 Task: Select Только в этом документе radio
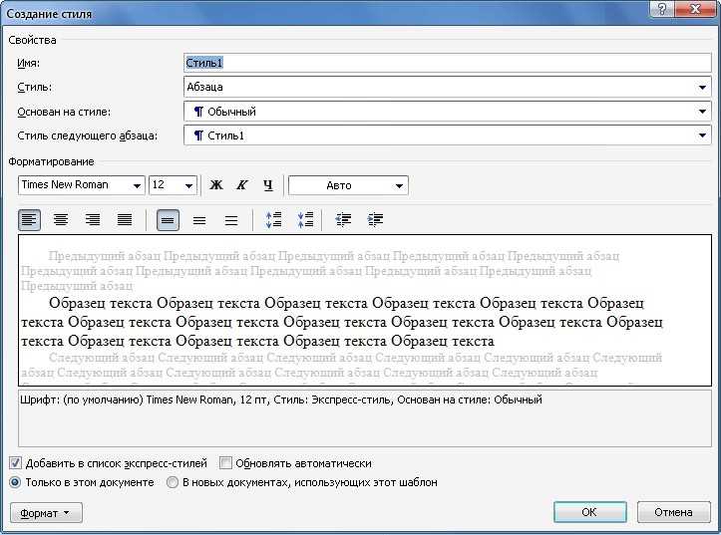(x=15, y=482)
